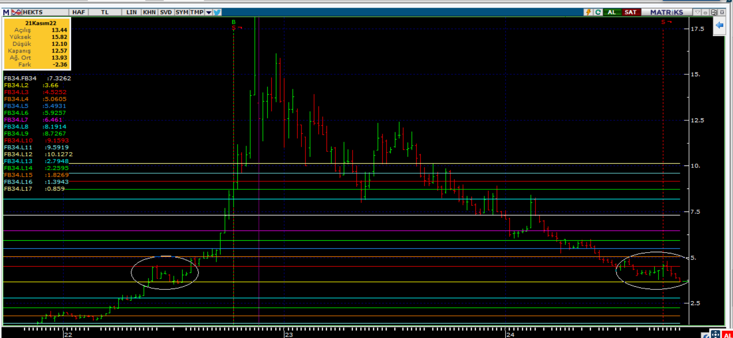
Task: Click the FB34.L8 value 8.1914
Action: point(56,126)
